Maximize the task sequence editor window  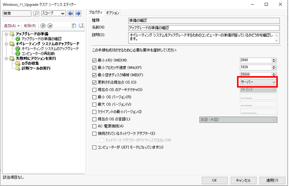coord(266,5)
